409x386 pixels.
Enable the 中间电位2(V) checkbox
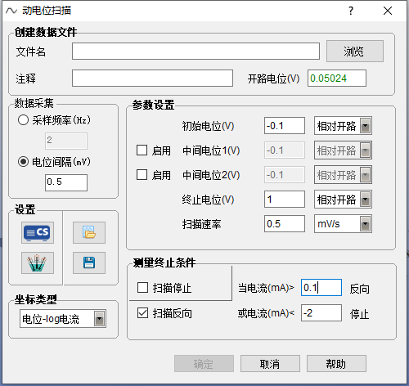point(142,175)
